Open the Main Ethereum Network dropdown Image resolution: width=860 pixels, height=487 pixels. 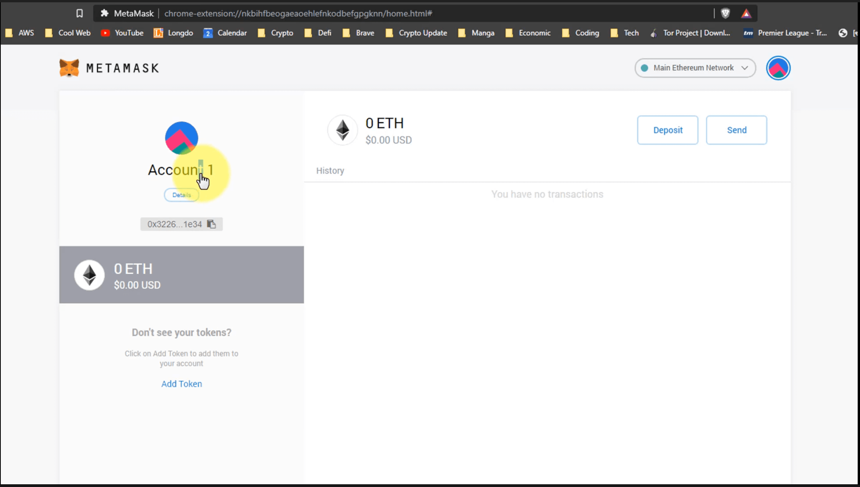[x=695, y=68]
